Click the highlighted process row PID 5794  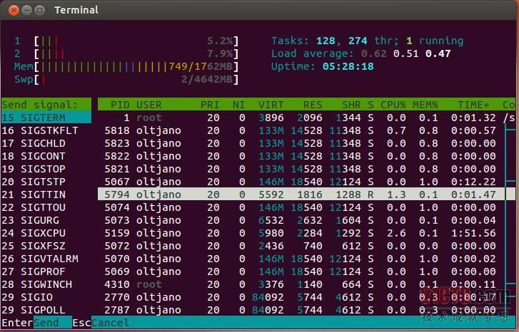coord(306,194)
